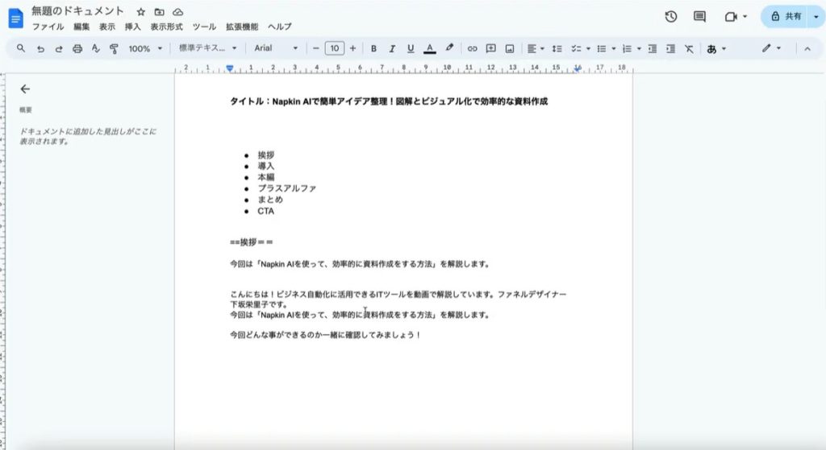Star this document
826x450 pixels.
coord(141,12)
